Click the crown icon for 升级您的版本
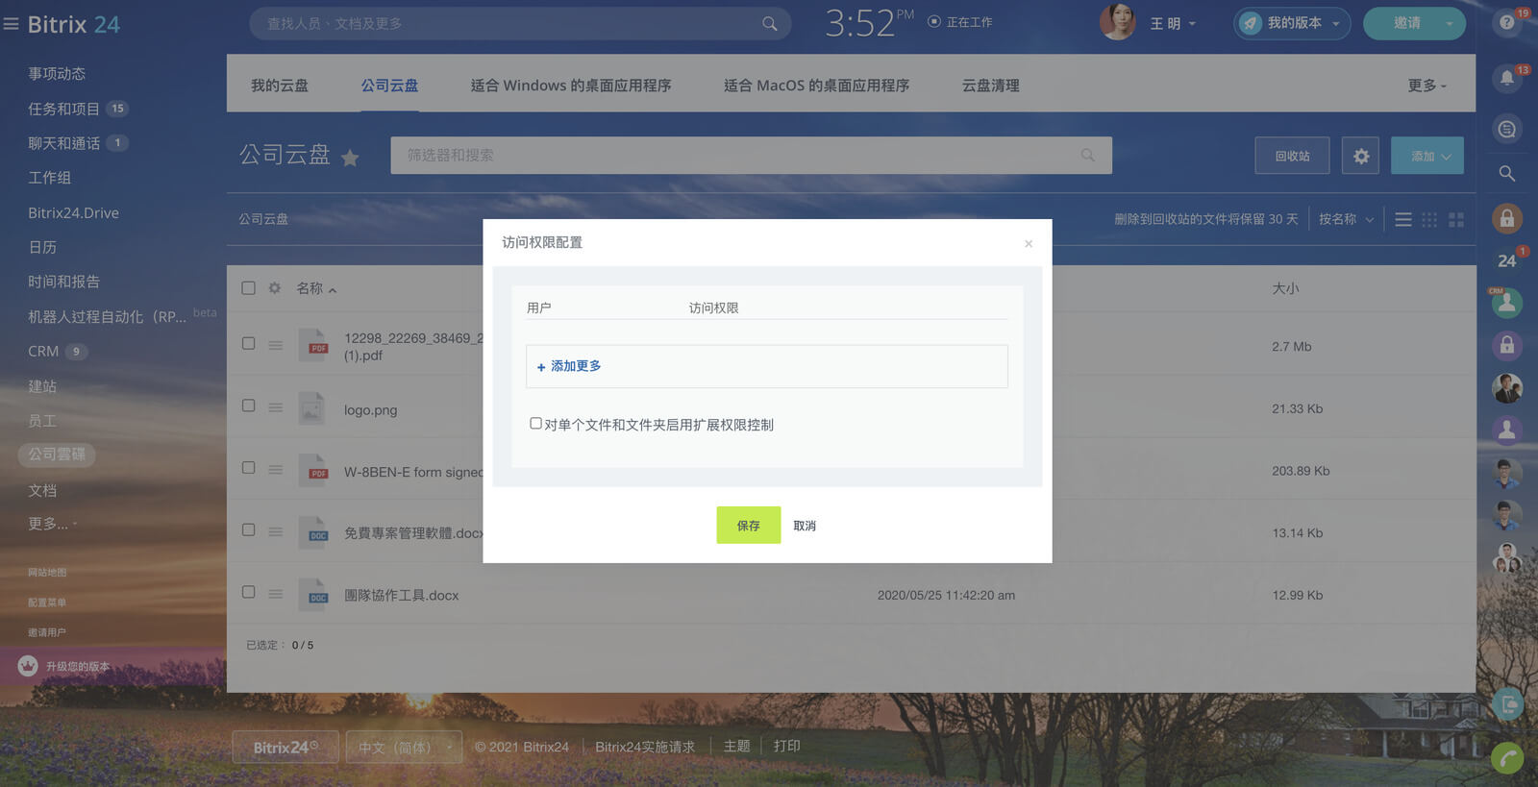The image size is (1538, 787). point(28,665)
